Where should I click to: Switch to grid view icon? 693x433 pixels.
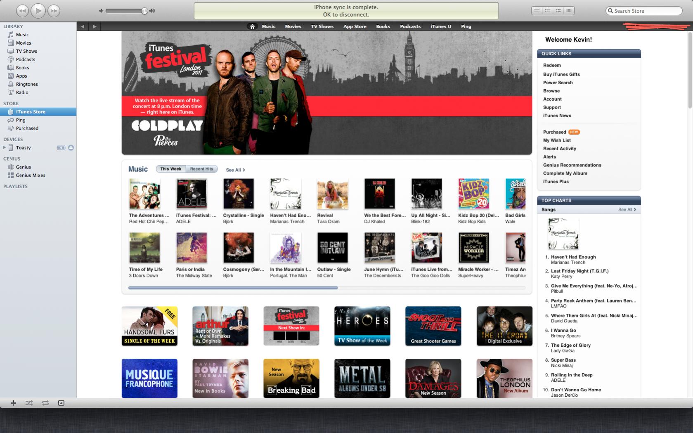558,11
